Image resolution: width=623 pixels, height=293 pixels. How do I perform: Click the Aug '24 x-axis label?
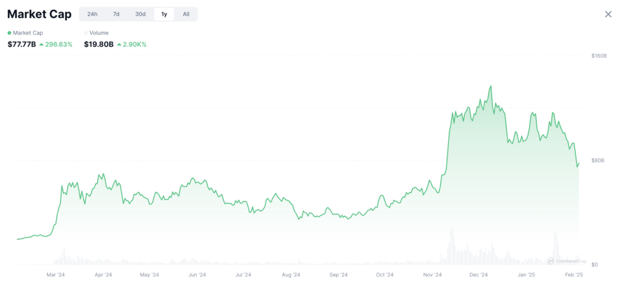pyautogui.click(x=291, y=275)
